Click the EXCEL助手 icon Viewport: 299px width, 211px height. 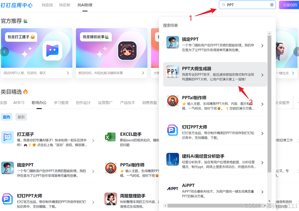[110, 137]
